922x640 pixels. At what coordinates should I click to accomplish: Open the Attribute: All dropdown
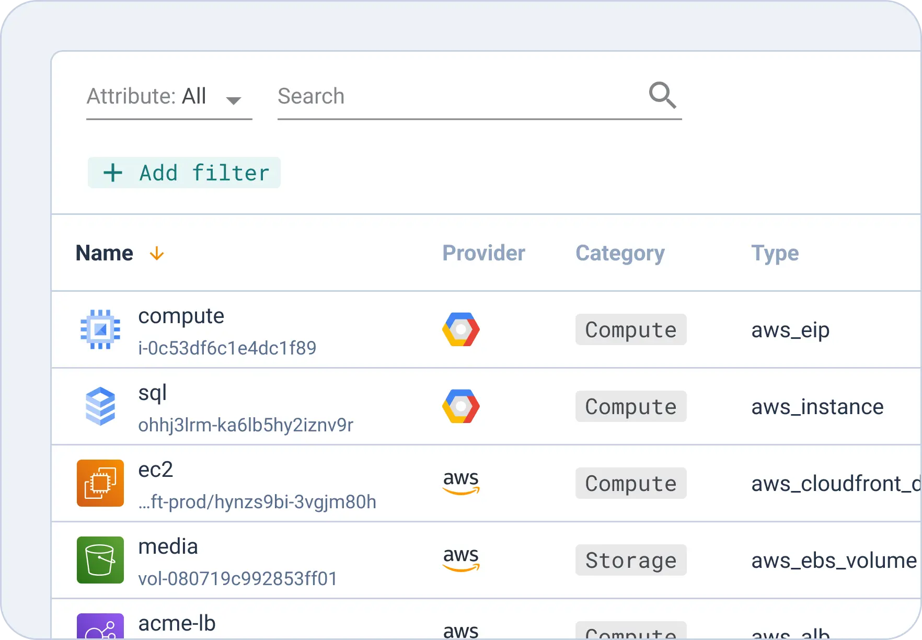coord(169,97)
